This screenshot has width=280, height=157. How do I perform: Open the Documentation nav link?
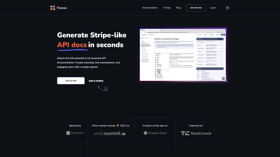(x=150, y=8)
